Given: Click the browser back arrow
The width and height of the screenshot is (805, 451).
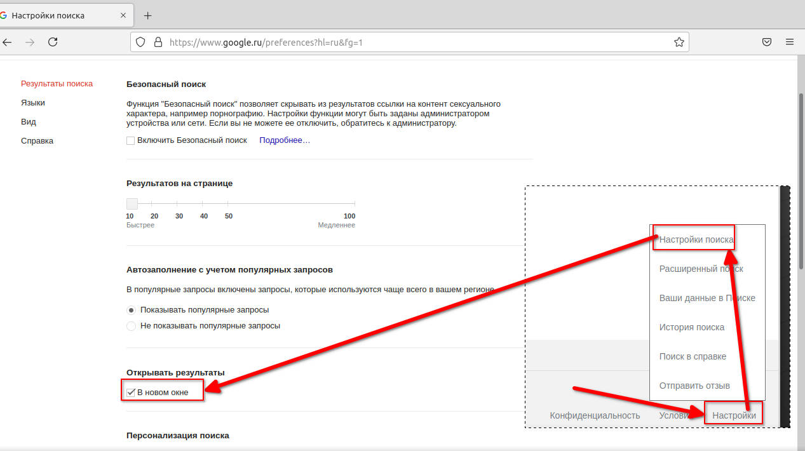Looking at the screenshot, I should pyautogui.click(x=7, y=42).
